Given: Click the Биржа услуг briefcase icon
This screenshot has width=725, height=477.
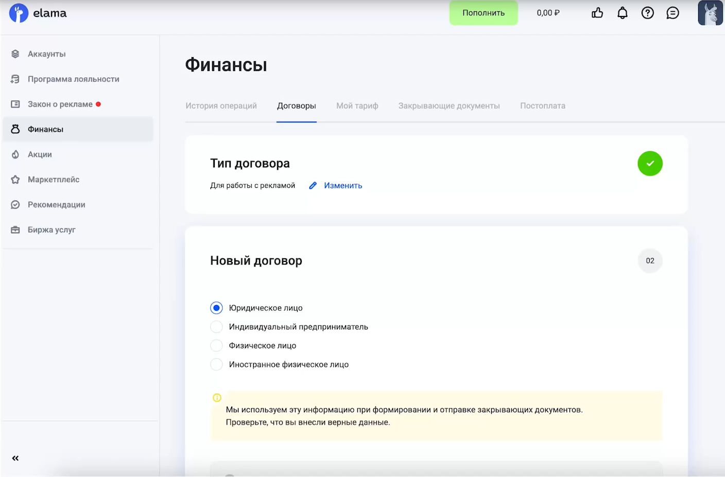Looking at the screenshot, I should [x=15, y=229].
